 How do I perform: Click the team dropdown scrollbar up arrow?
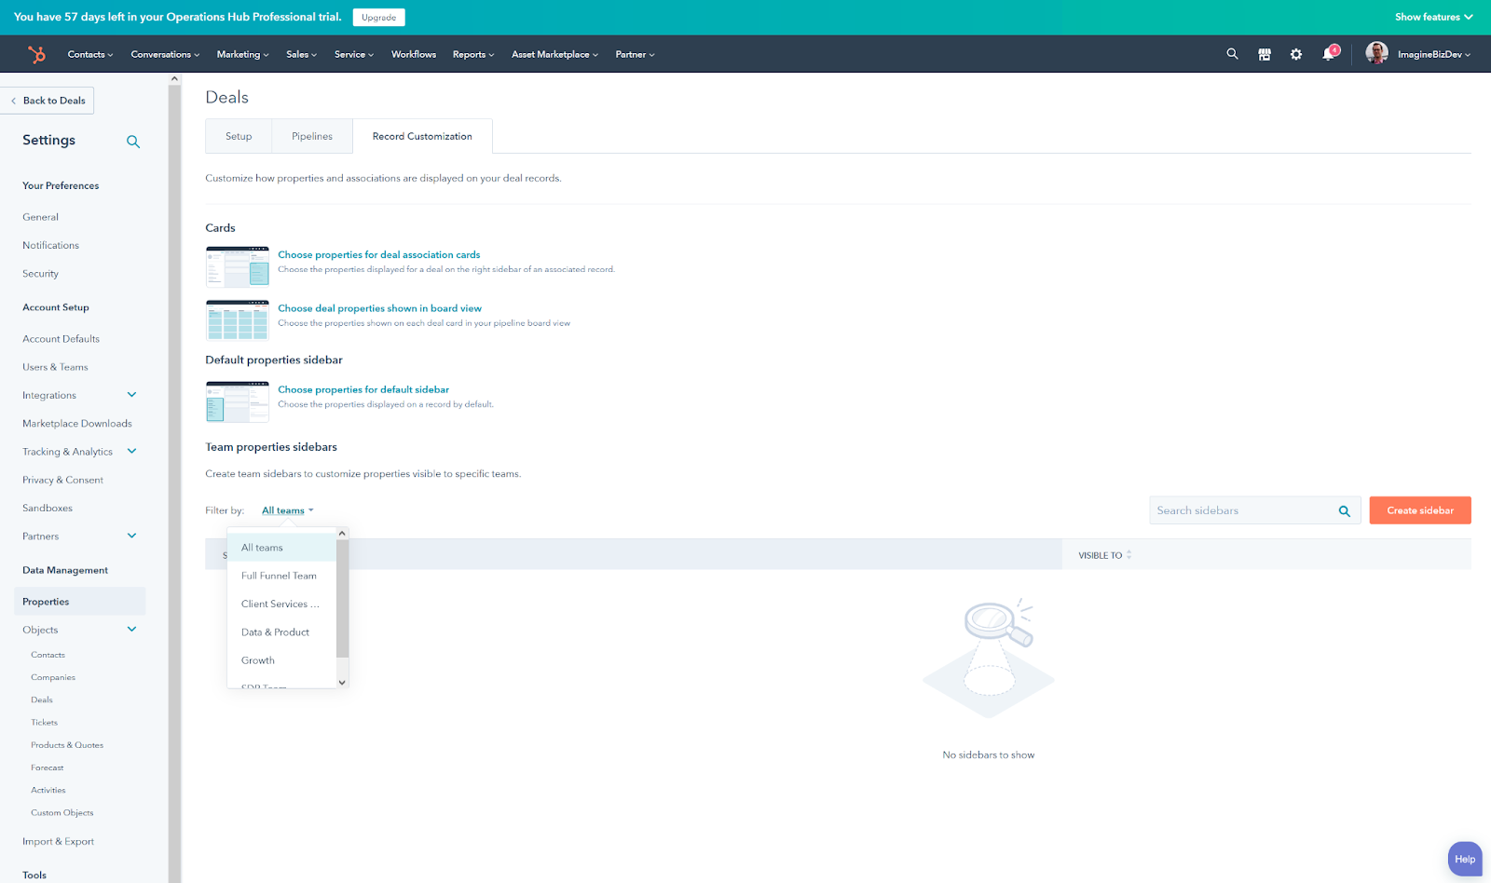tap(342, 534)
